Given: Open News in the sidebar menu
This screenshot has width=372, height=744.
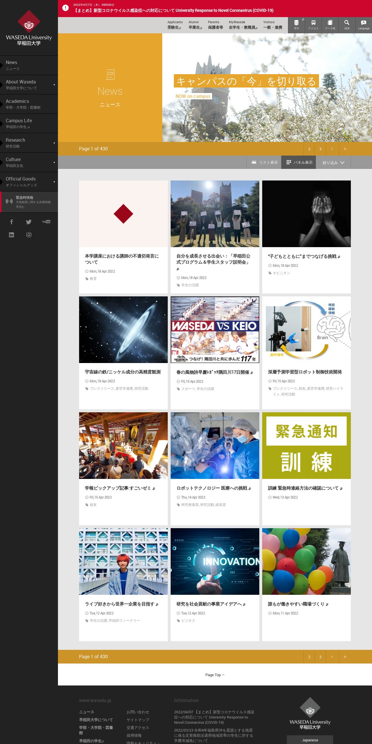Looking at the screenshot, I should [x=29, y=65].
